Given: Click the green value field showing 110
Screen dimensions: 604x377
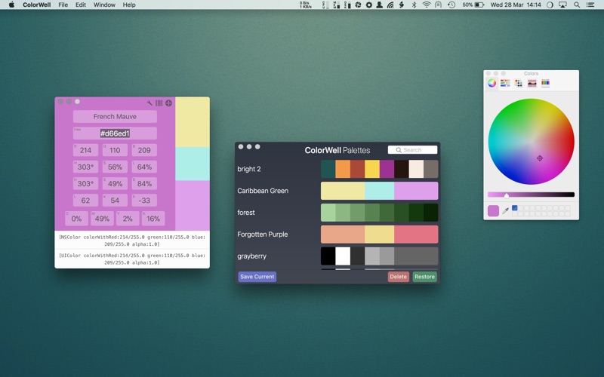Looking at the screenshot, I should pos(115,150).
